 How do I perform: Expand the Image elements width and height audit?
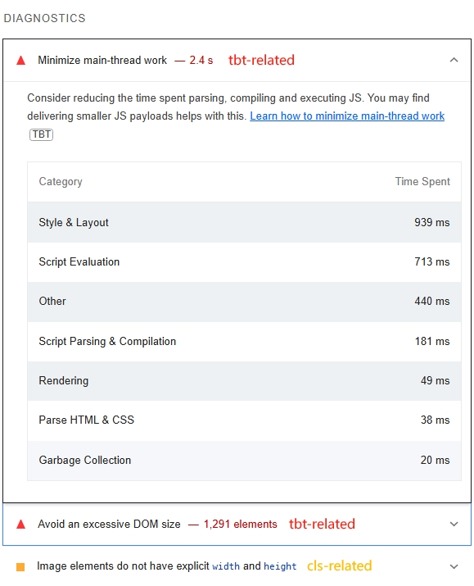point(454,566)
